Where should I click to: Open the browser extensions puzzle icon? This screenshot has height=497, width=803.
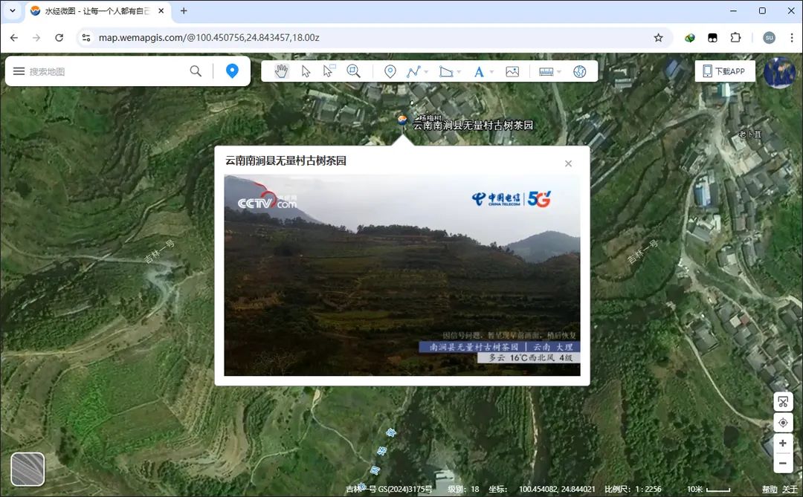click(x=736, y=37)
